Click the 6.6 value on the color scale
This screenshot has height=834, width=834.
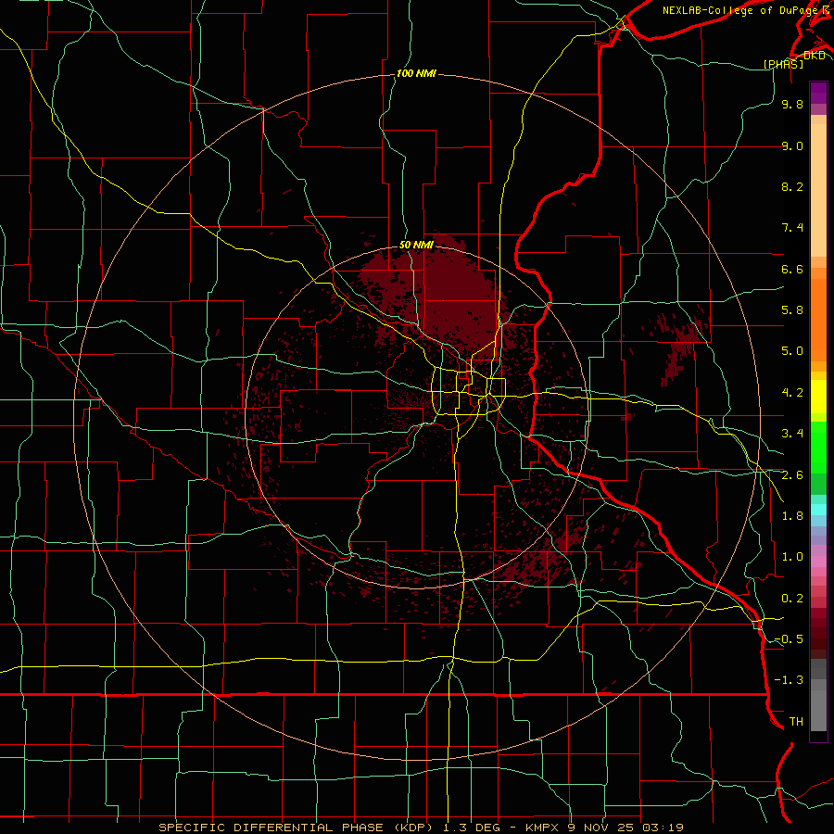click(x=792, y=269)
